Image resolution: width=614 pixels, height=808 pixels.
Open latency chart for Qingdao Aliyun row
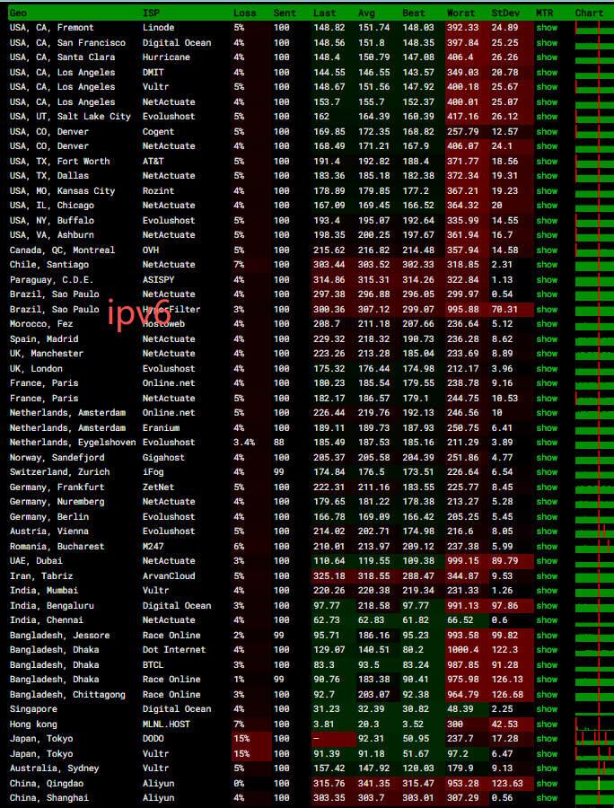coord(594,783)
